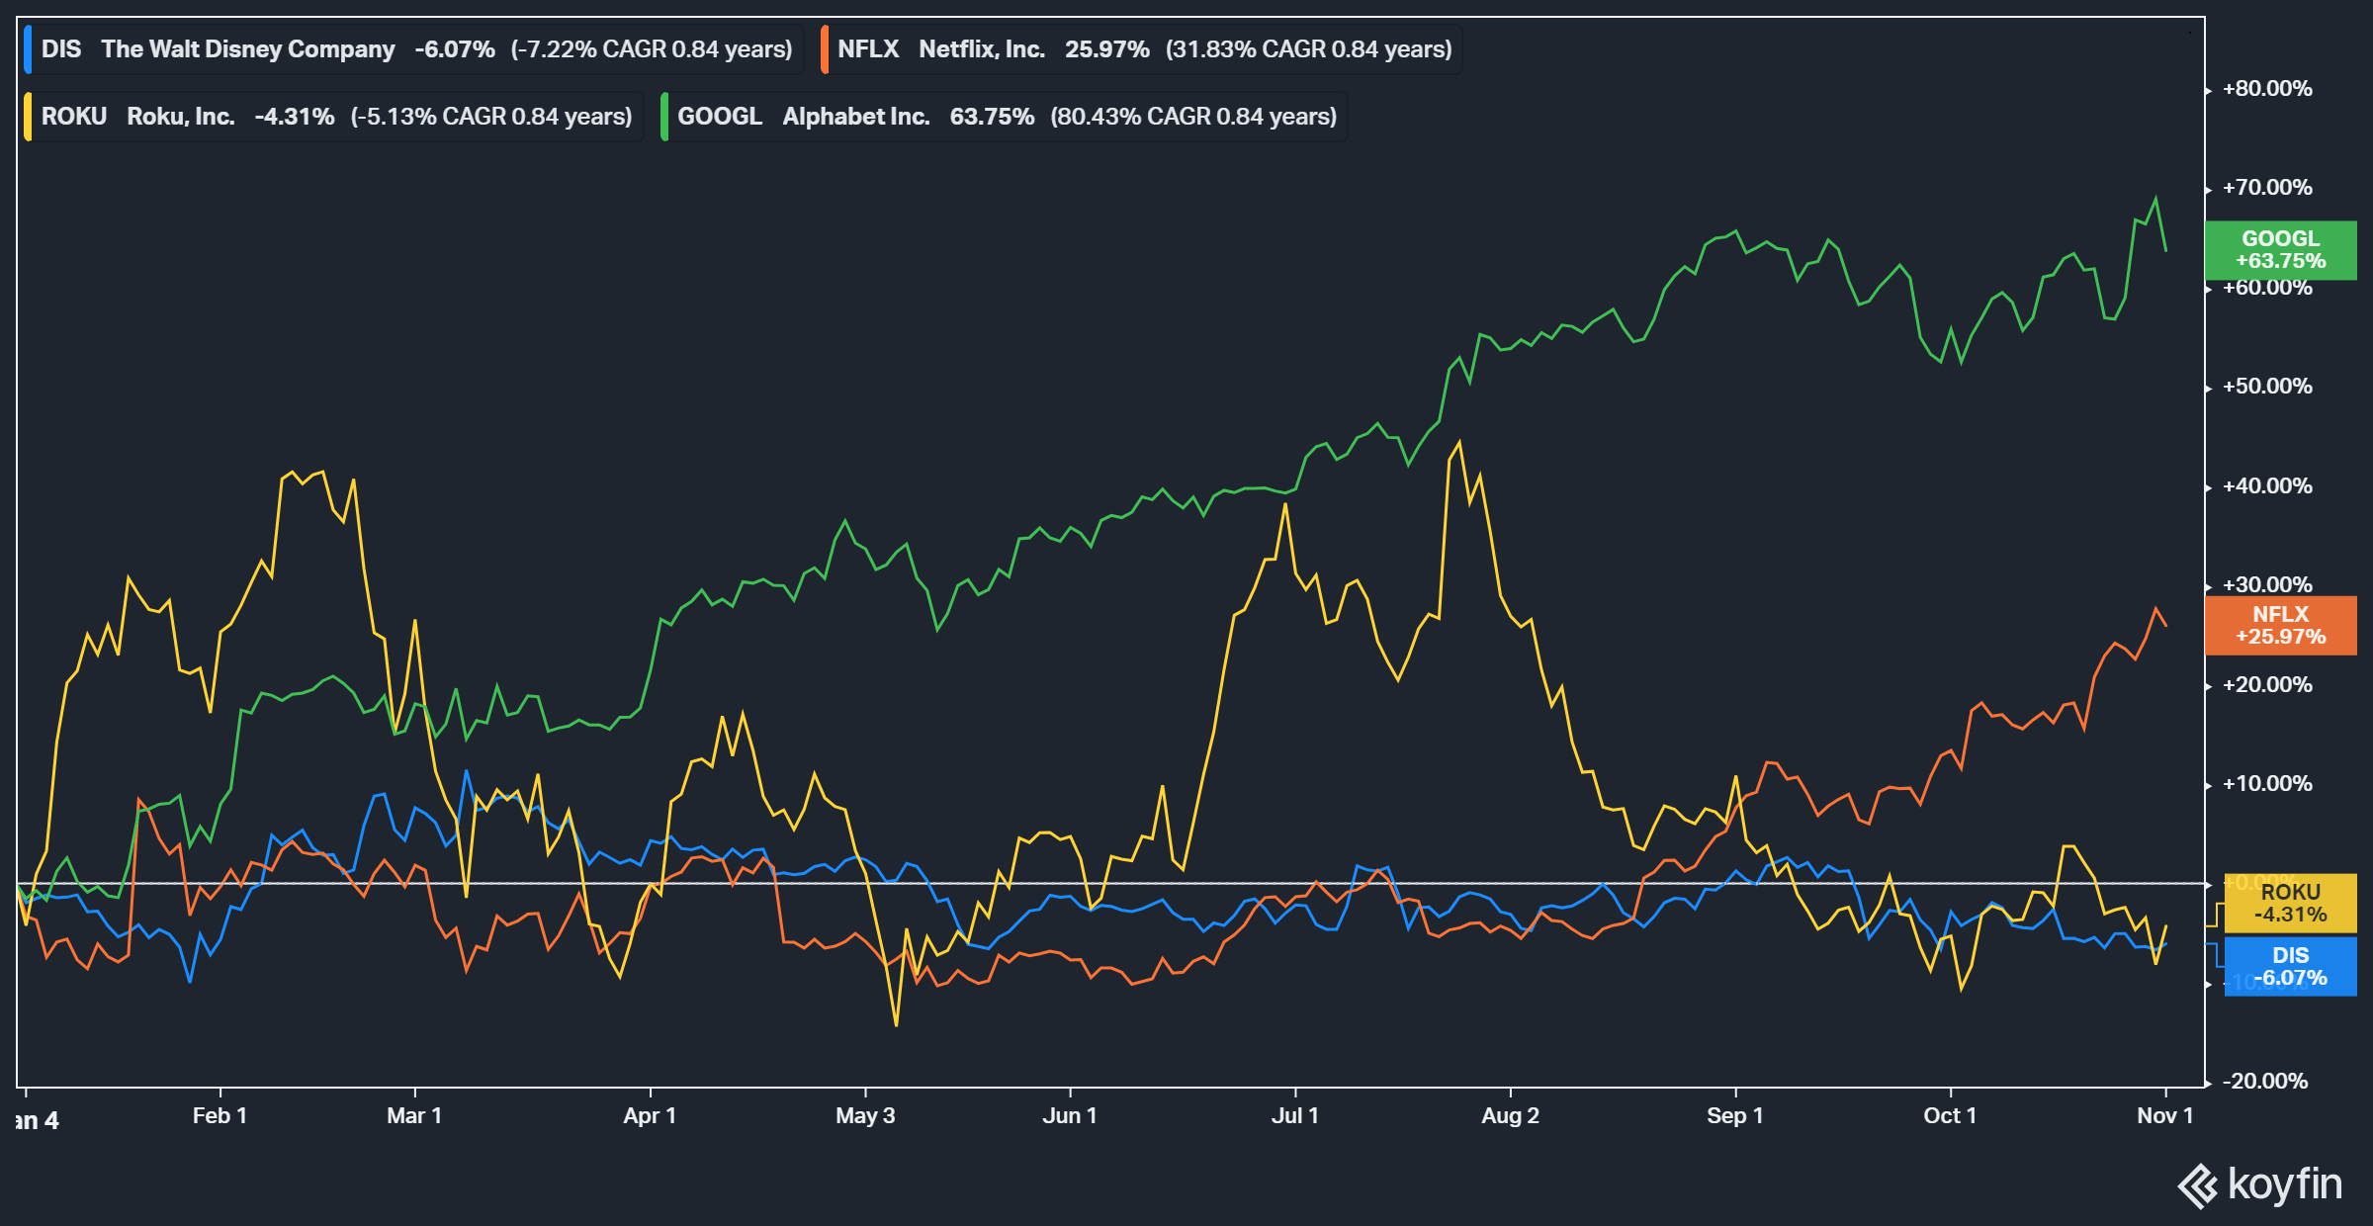Screen dimensions: 2373x1226
Task: Click the ROKU Roku, Inc. legend entry
Action: click(333, 117)
